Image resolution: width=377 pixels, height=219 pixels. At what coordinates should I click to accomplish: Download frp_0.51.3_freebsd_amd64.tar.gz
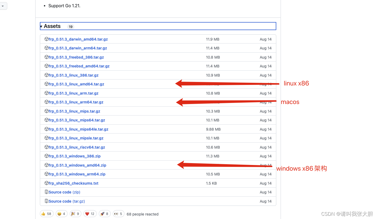79,66
